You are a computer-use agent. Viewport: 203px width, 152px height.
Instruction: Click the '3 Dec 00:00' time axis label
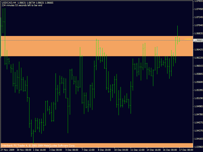pyautogui.click(x=56, y=150)
